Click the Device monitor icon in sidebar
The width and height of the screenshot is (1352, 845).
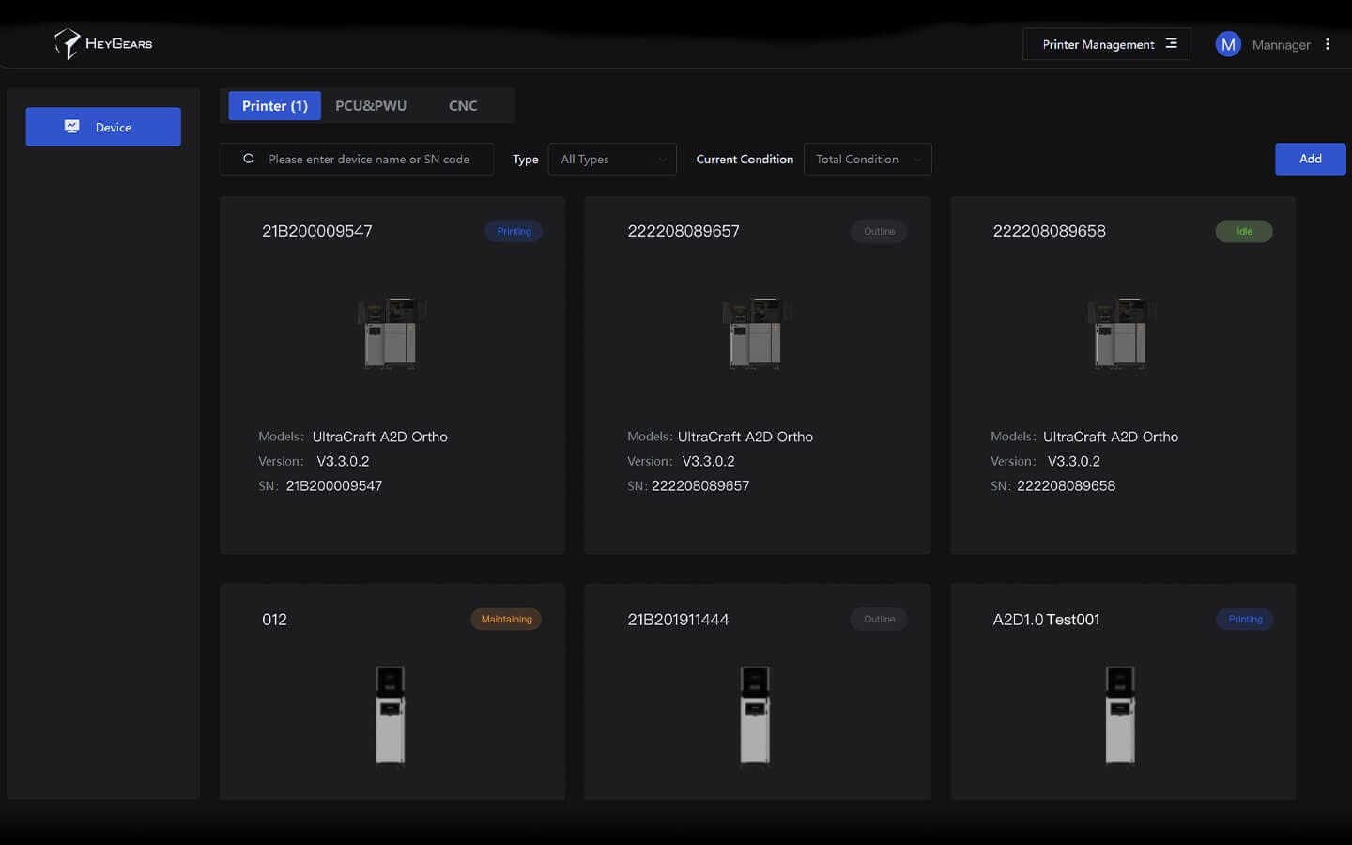coord(72,127)
